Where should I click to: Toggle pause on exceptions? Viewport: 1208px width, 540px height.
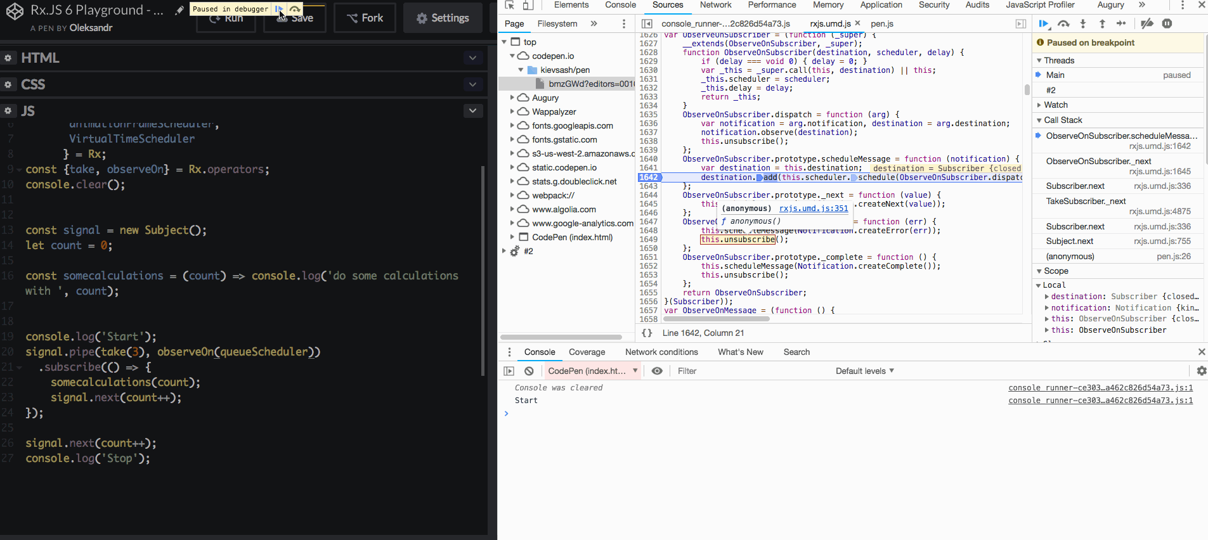[x=1167, y=24]
